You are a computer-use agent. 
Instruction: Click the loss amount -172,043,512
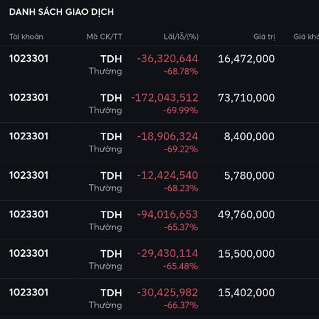(164, 98)
